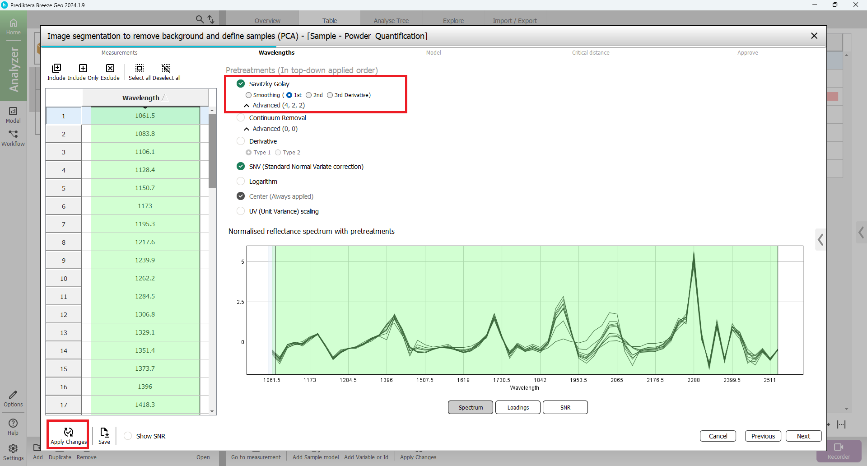Image resolution: width=867 pixels, height=466 pixels.
Task: Select the 2nd derivative radio button
Action: 309,95
